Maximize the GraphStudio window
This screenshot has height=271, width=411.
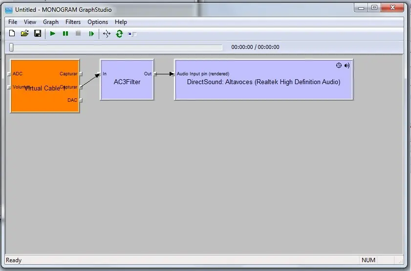click(x=374, y=8)
